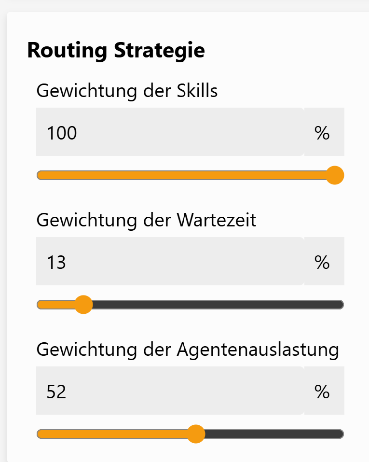Click the number 52 in Agentenauslastung field

tap(56, 392)
